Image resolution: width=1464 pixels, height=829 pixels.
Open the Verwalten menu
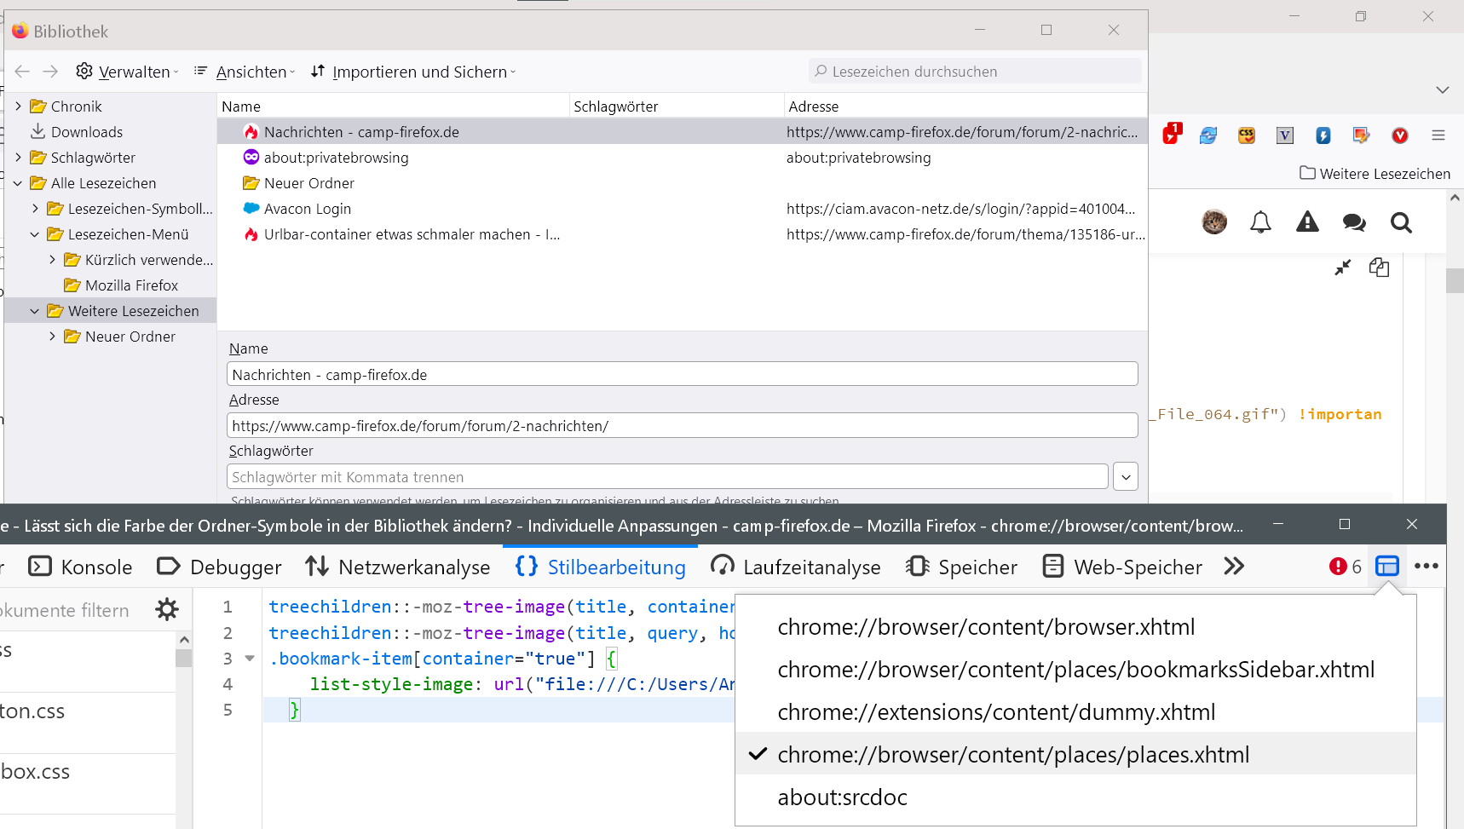(x=128, y=72)
